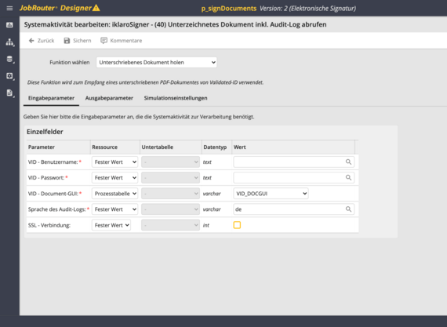
Task: Open the settings gear sidebar icon
Action: coord(9,76)
